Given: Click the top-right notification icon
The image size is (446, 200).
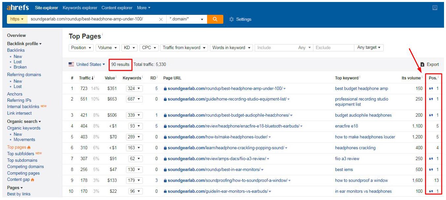Looking at the screenshot, I should (435, 8).
